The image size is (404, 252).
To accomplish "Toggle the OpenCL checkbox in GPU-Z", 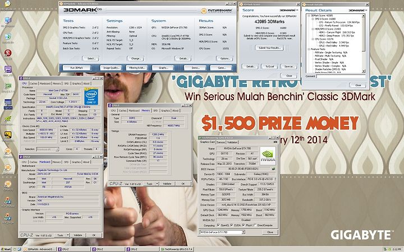I will [x=218, y=225].
